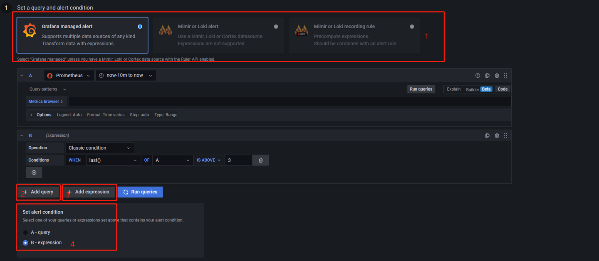Click the Run queries button
Screen dimensions: 599x261
[140, 192]
